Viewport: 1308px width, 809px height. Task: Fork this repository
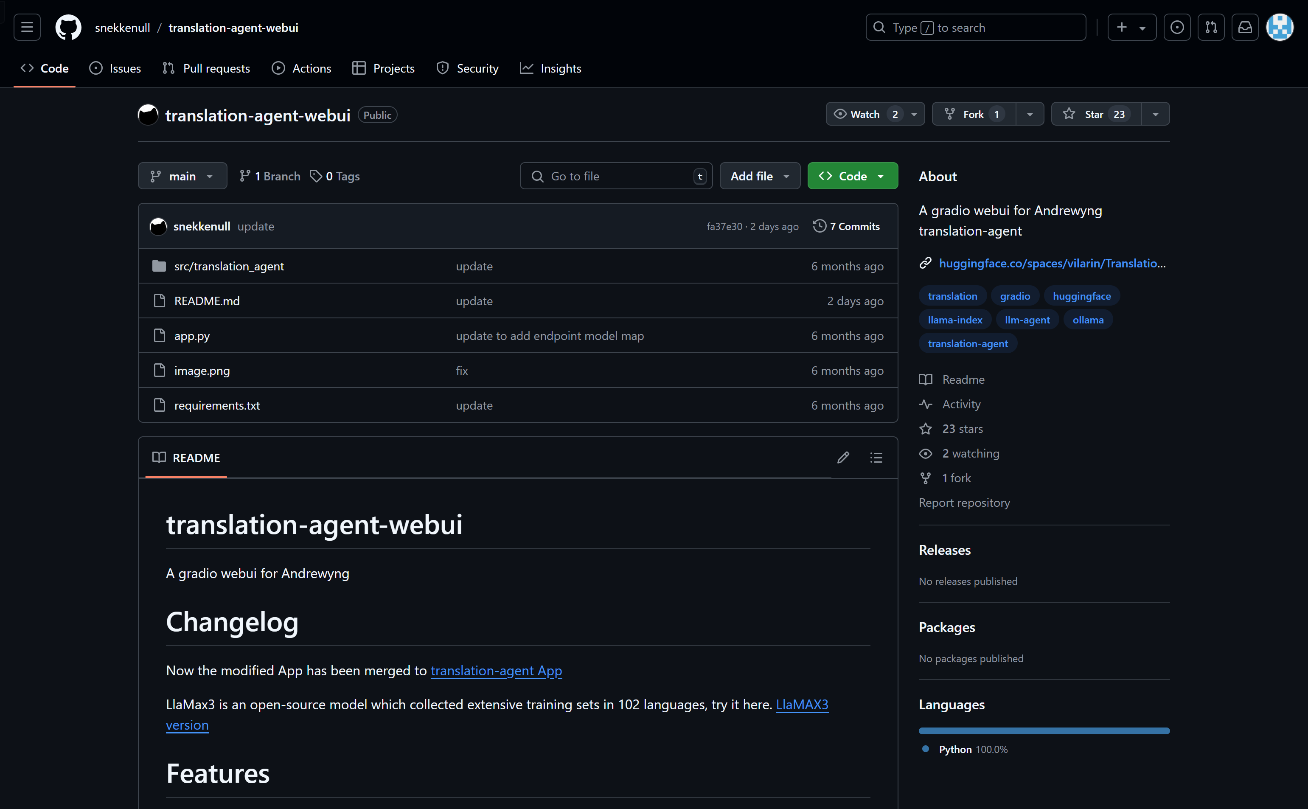(974, 114)
